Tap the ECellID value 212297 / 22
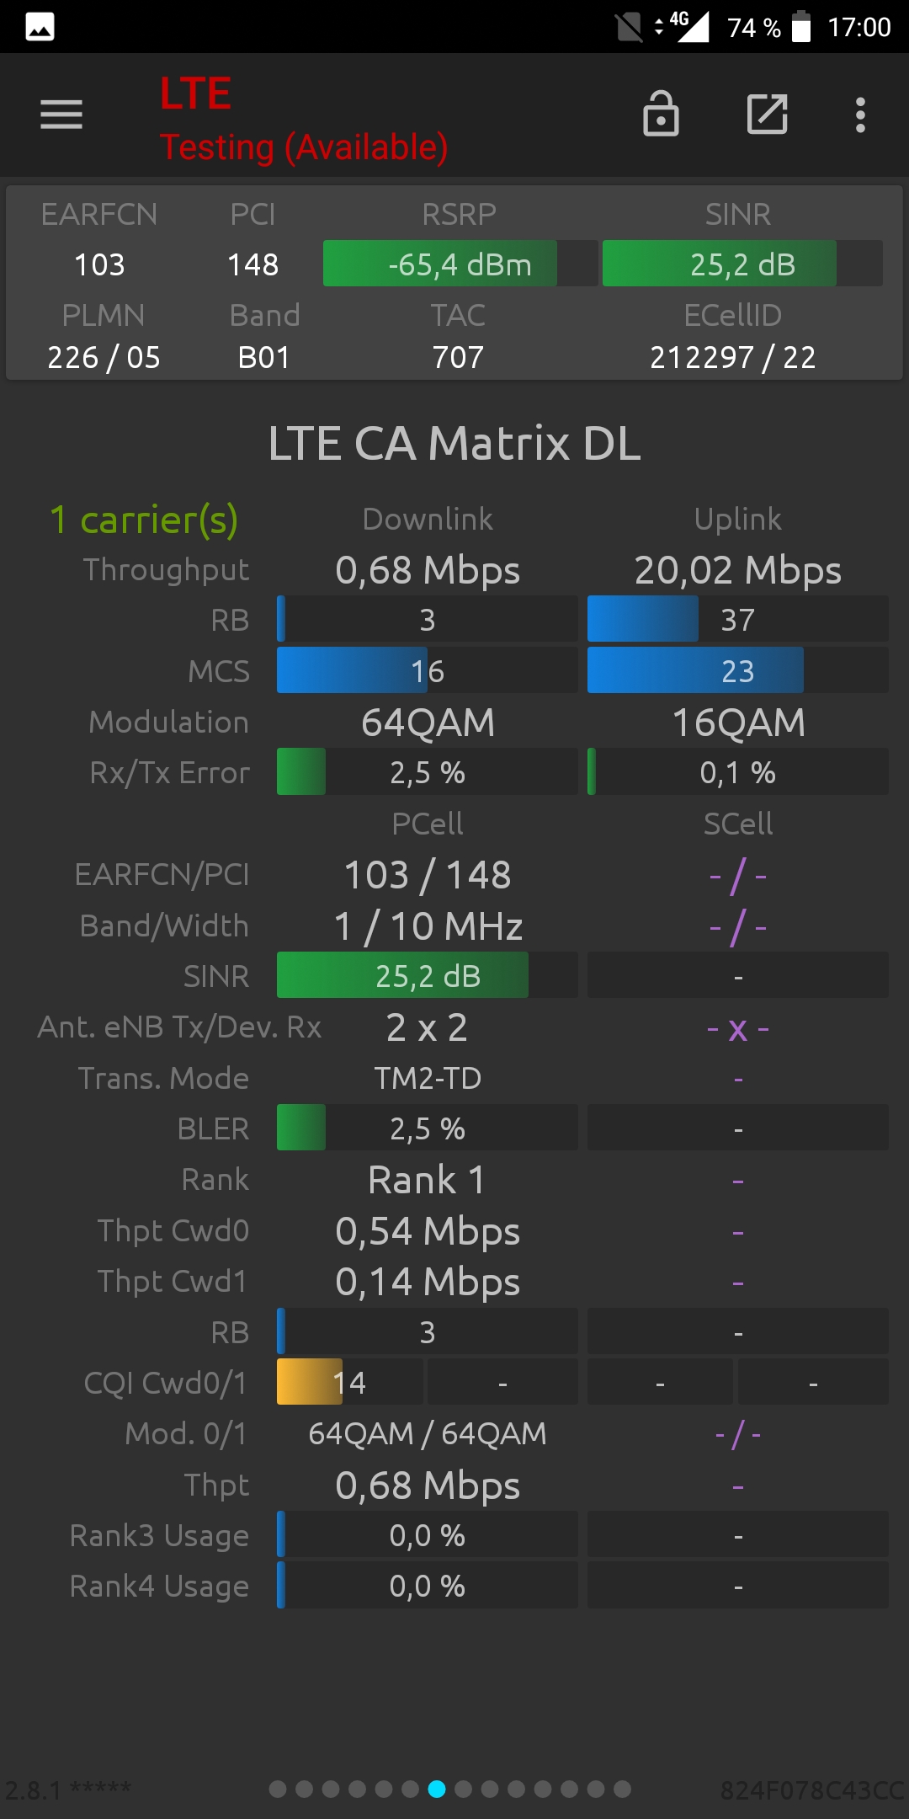Image resolution: width=909 pixels, height=1819 pixels. [x=732, y=357]
